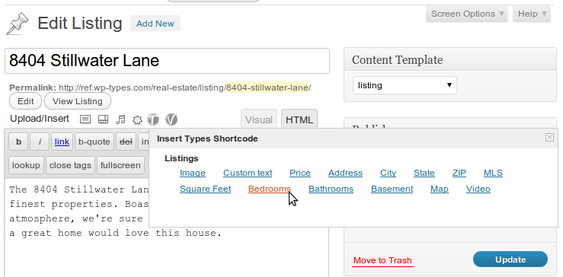Click the Add Image upload icon

tap(85, 119)
